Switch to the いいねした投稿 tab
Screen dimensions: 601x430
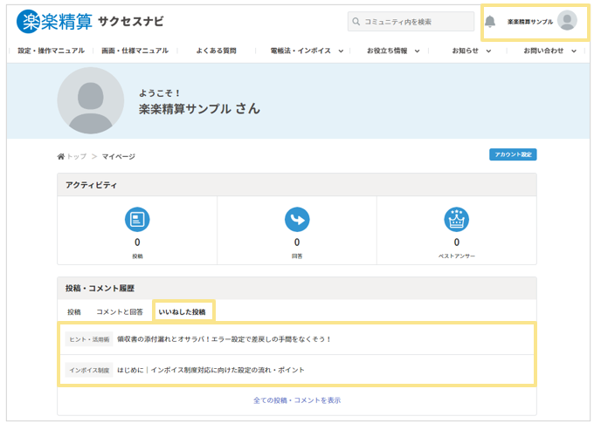pos(183,311)
